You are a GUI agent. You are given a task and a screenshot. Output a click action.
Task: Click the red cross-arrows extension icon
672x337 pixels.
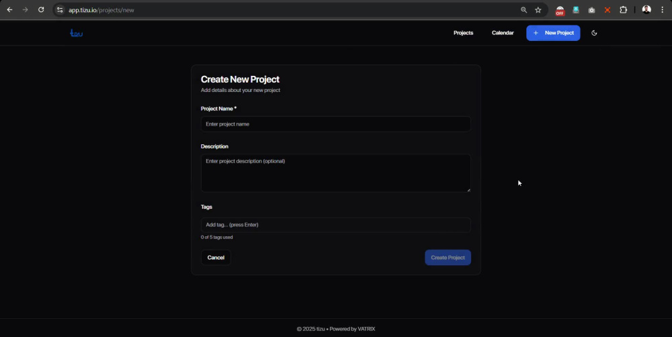click(x=607, y=10)
